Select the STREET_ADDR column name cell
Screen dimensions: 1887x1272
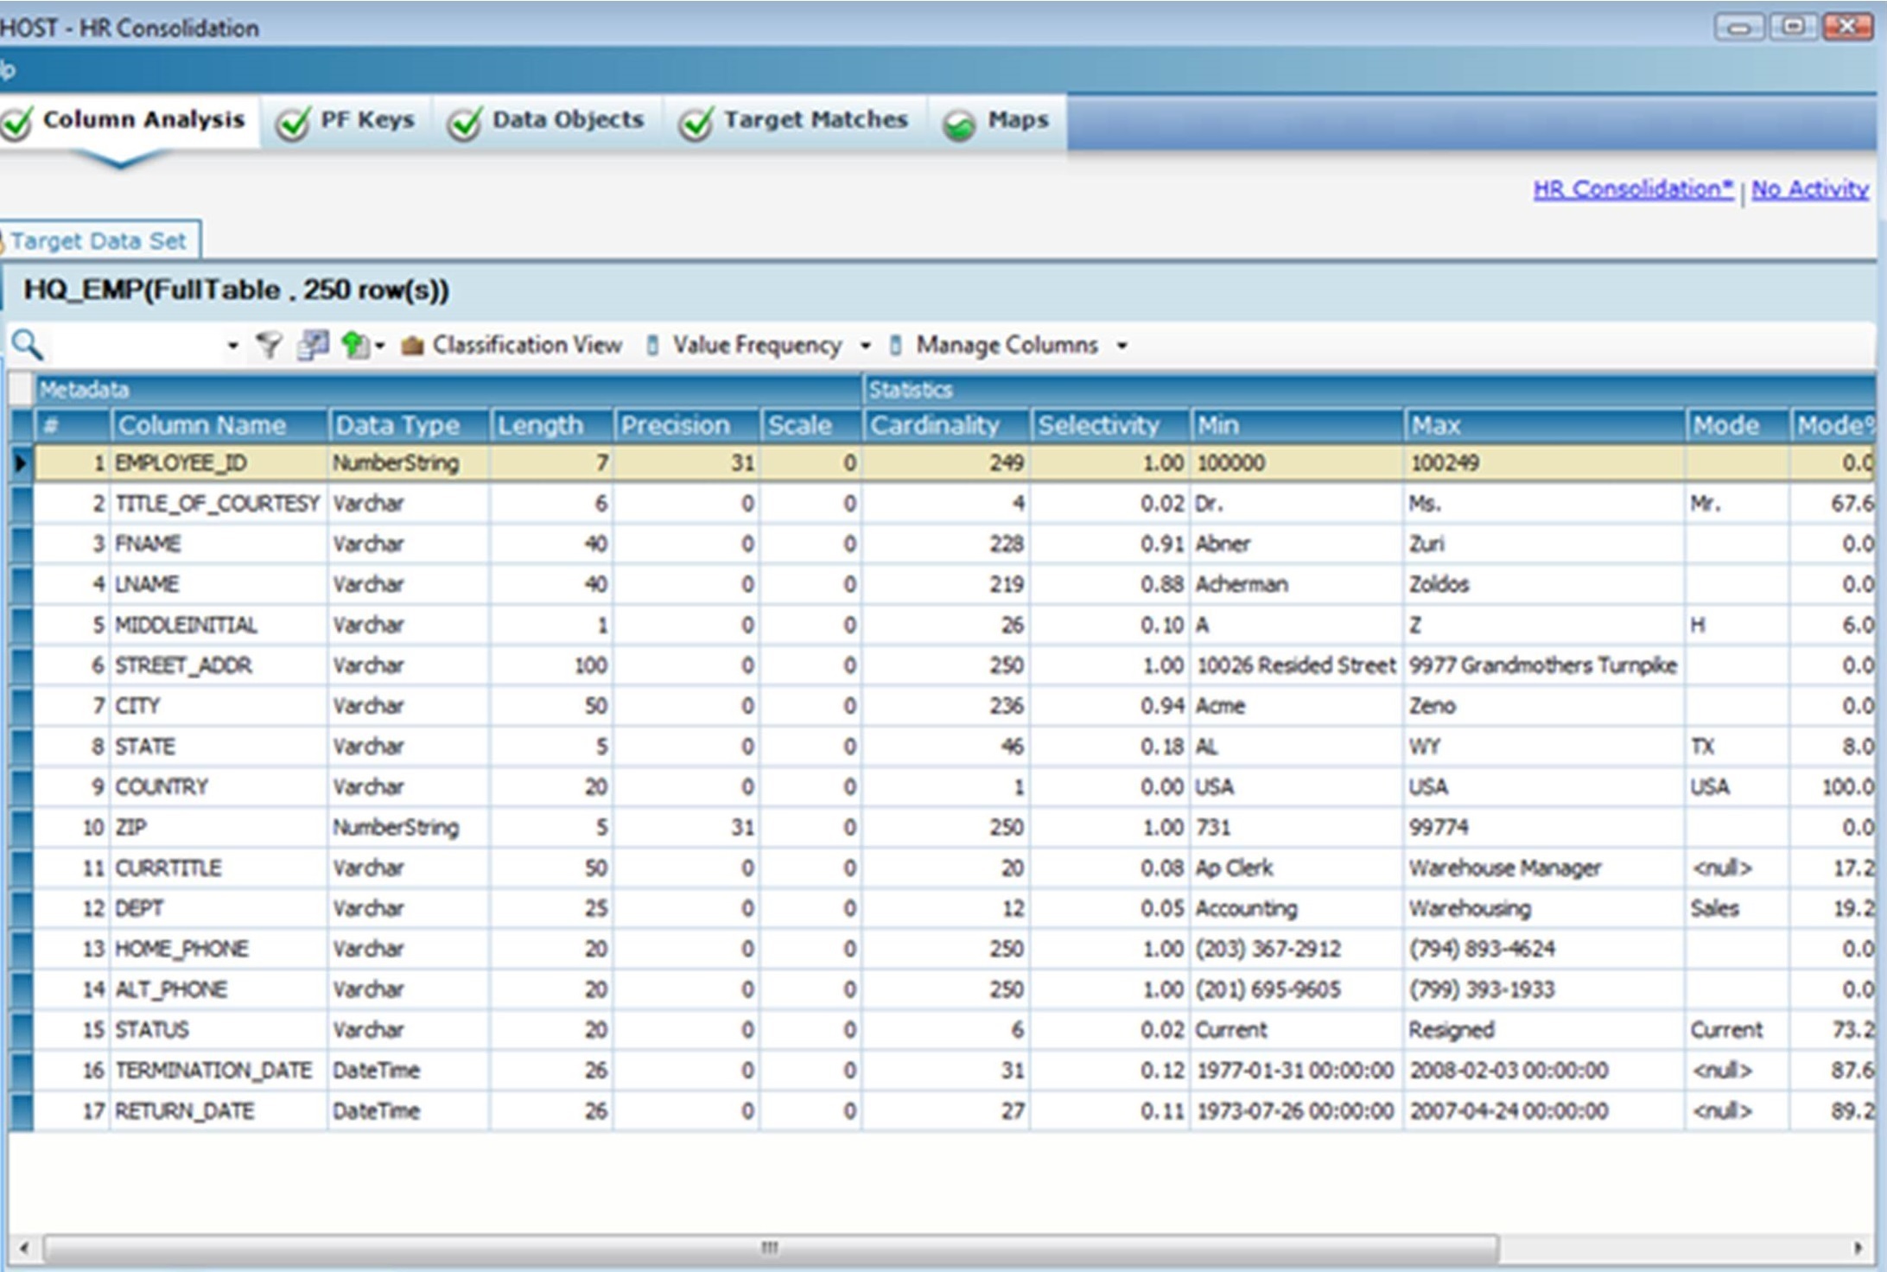click(x=219, y=665)
